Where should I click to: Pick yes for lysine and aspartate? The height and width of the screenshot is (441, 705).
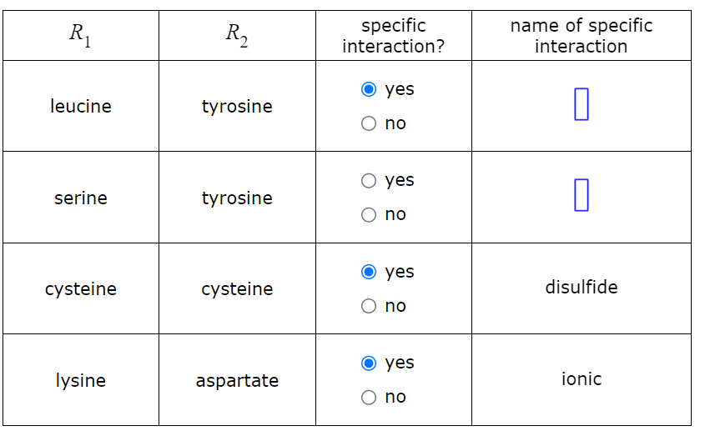[x=369, y=363]
